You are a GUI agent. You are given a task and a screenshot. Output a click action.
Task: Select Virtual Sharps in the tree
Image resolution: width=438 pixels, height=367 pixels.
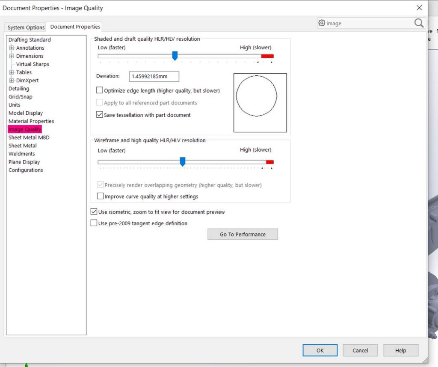(x=33, y=64)
